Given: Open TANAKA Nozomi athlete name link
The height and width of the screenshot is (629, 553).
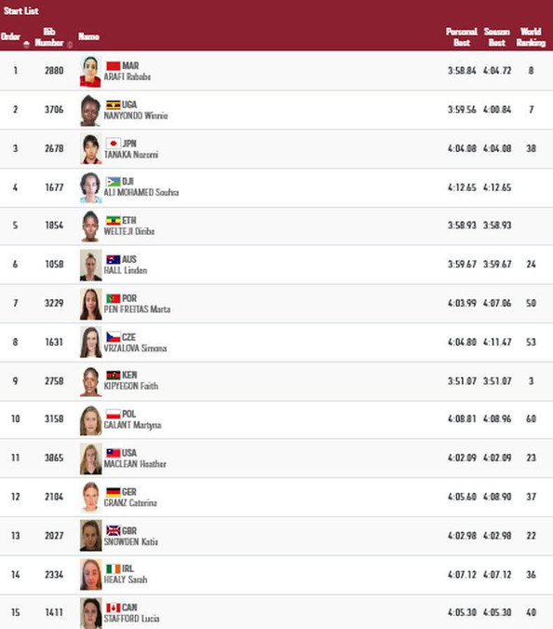Looking at the screenshot, I should tap(131, 155).
